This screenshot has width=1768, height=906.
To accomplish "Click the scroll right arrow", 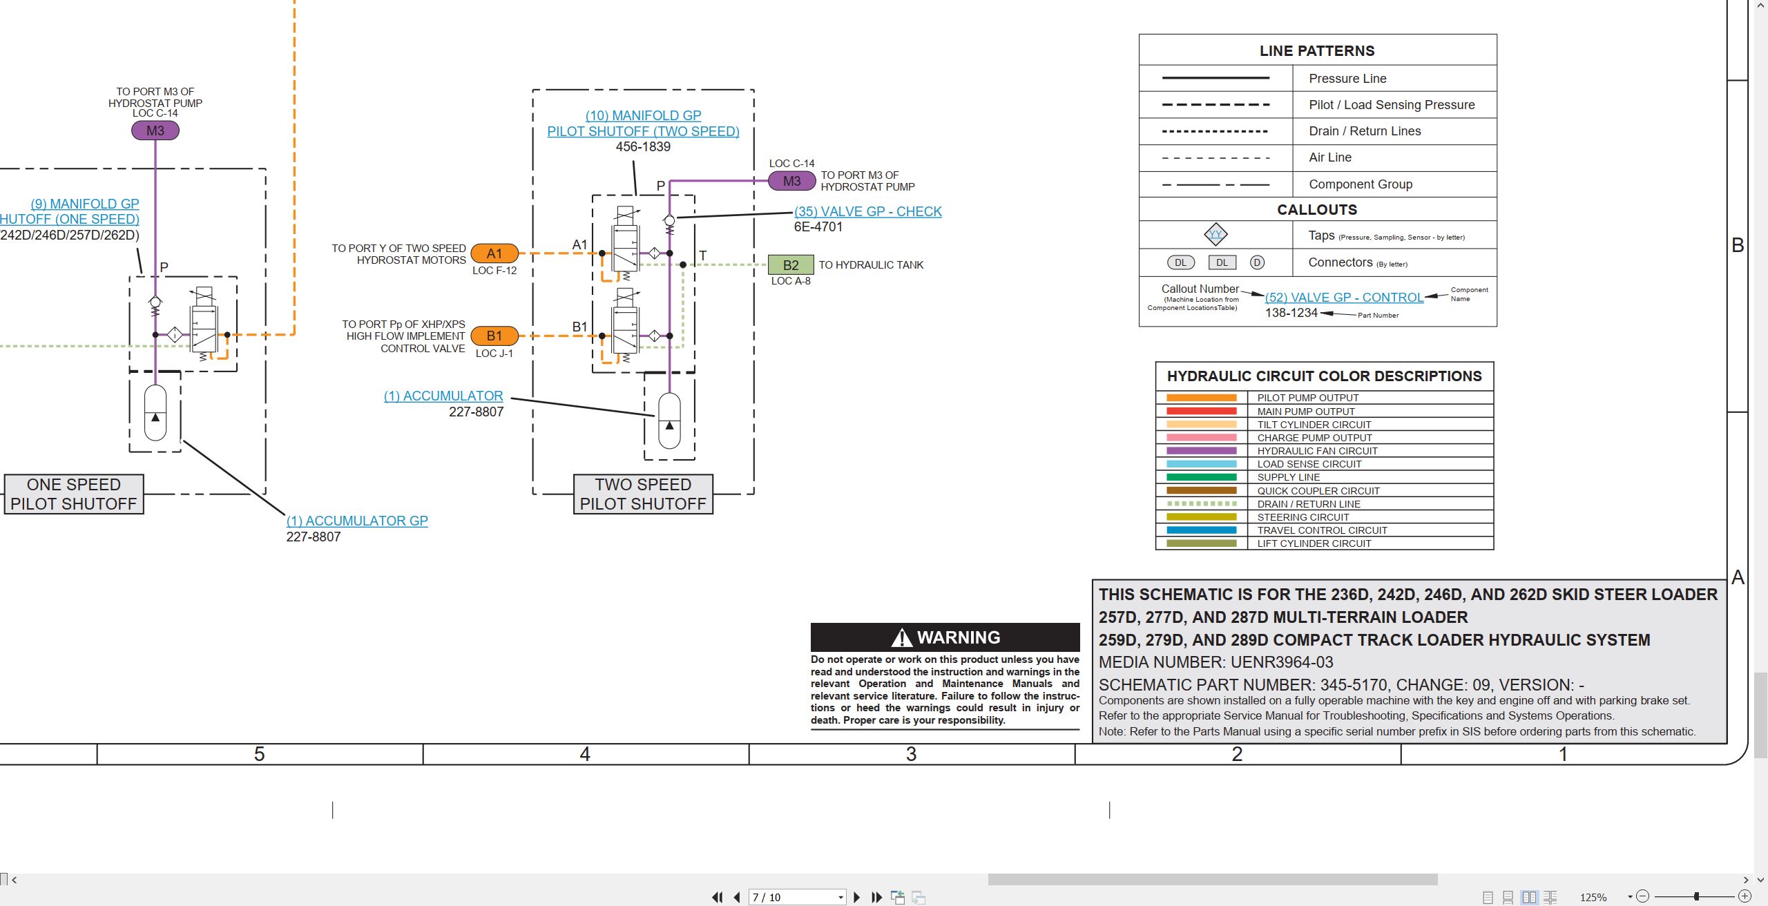I will (1745, 880).
